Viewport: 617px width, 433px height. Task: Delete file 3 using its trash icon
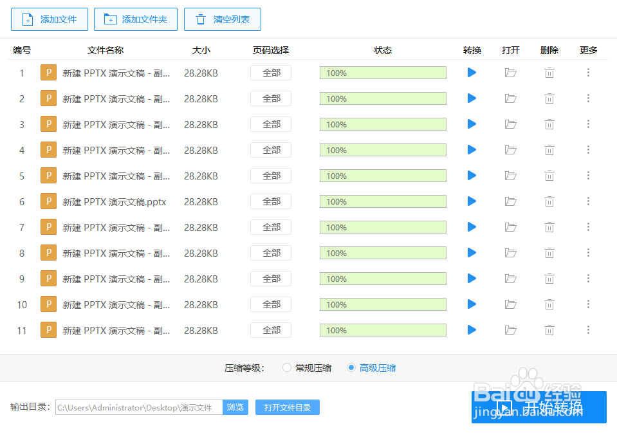point(549,124)
